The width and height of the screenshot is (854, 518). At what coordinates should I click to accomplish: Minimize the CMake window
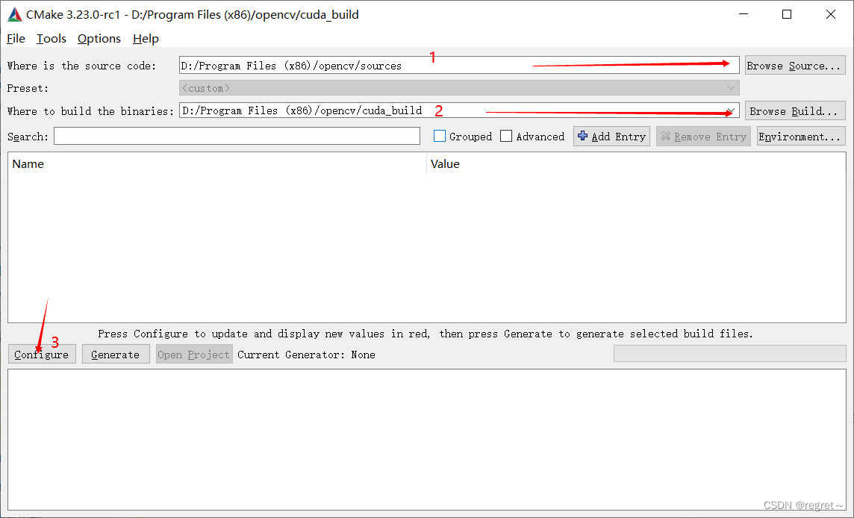[744, 15]
